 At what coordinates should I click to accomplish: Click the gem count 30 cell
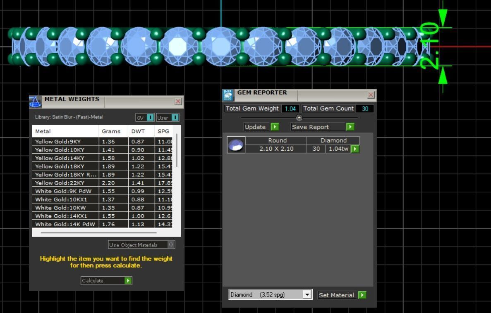316,149
